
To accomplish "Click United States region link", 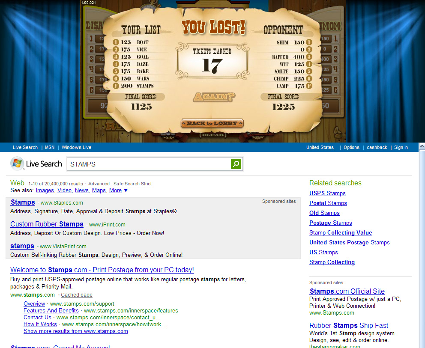I will [320, 147].
